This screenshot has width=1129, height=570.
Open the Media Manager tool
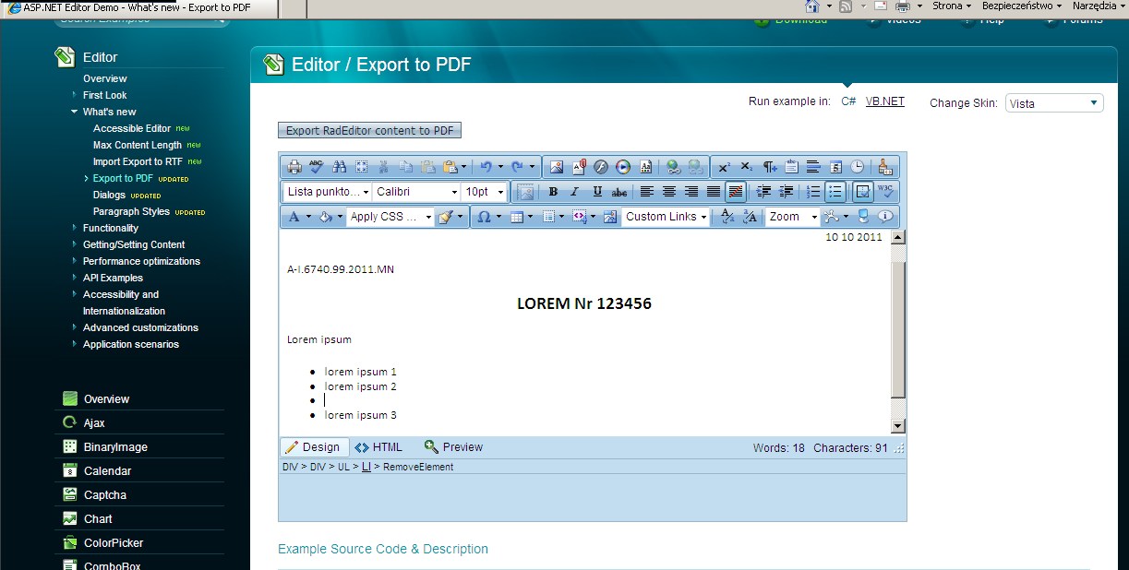[624, 167]
